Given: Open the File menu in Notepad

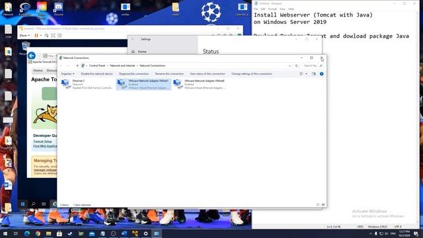Looking at the screenshot, I should pyautogui.click(x=256, y=9).
